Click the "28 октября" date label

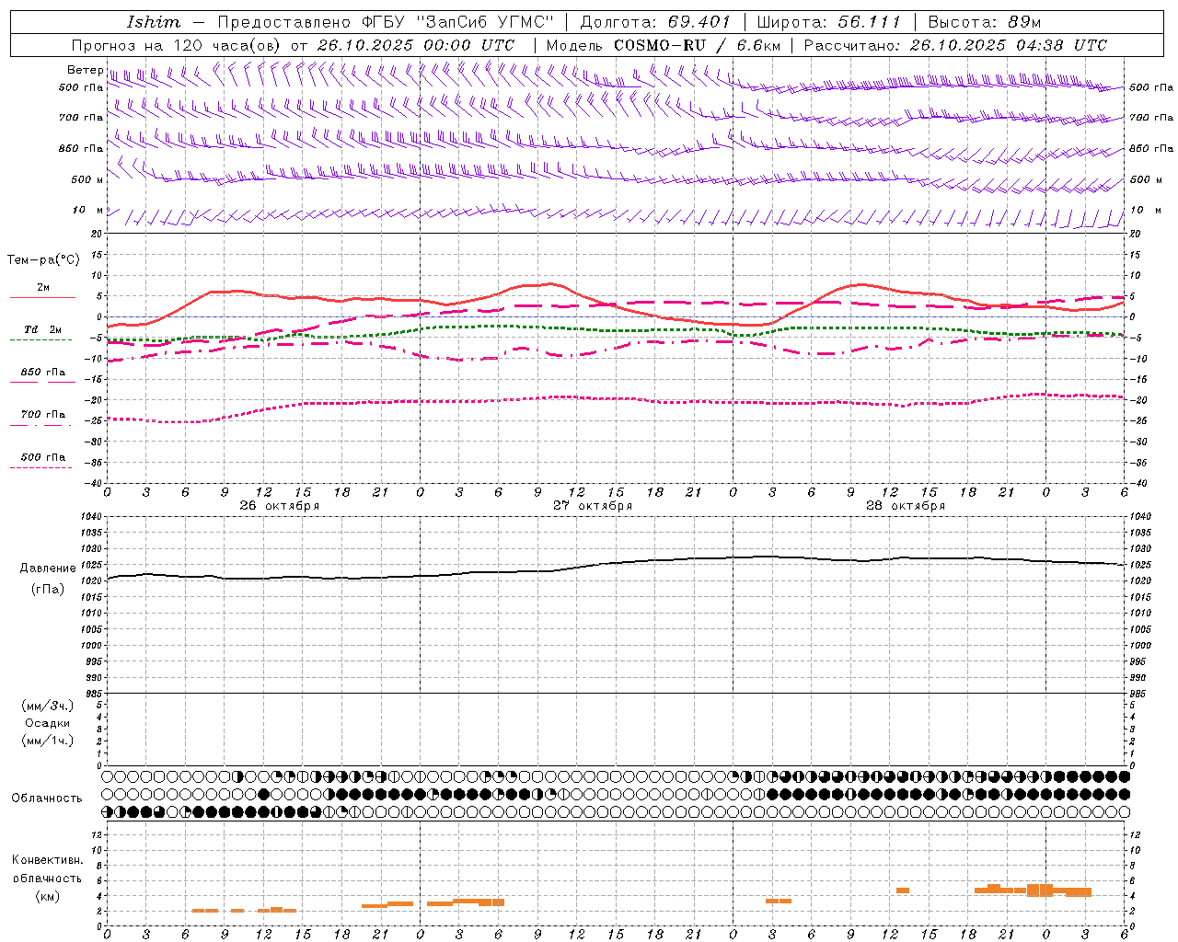click(906, 506)
